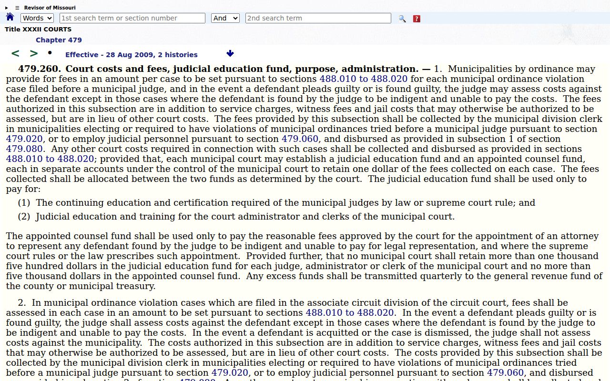Image resolution: width=610 pixels, height=381 pixels.
Task: Open the red question mark help icon
Action: (417, 19)
